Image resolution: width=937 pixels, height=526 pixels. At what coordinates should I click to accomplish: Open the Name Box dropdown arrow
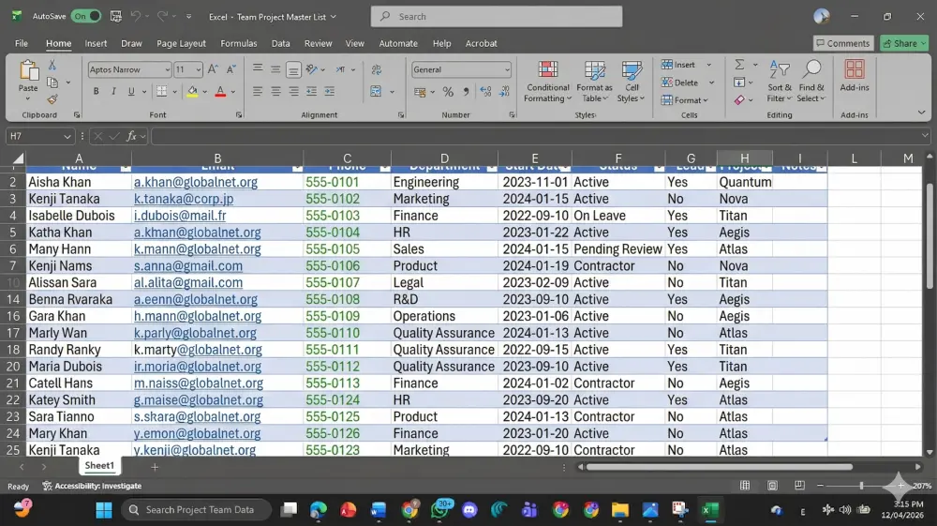67,136
